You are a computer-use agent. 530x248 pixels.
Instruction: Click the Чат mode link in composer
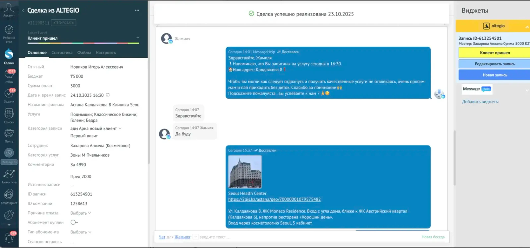tap(162, 237)
